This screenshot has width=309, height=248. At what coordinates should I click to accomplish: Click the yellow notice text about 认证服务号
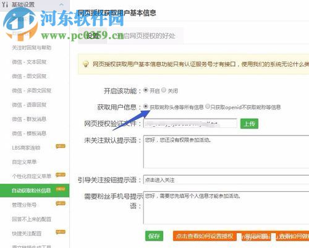tap(201, 64)
